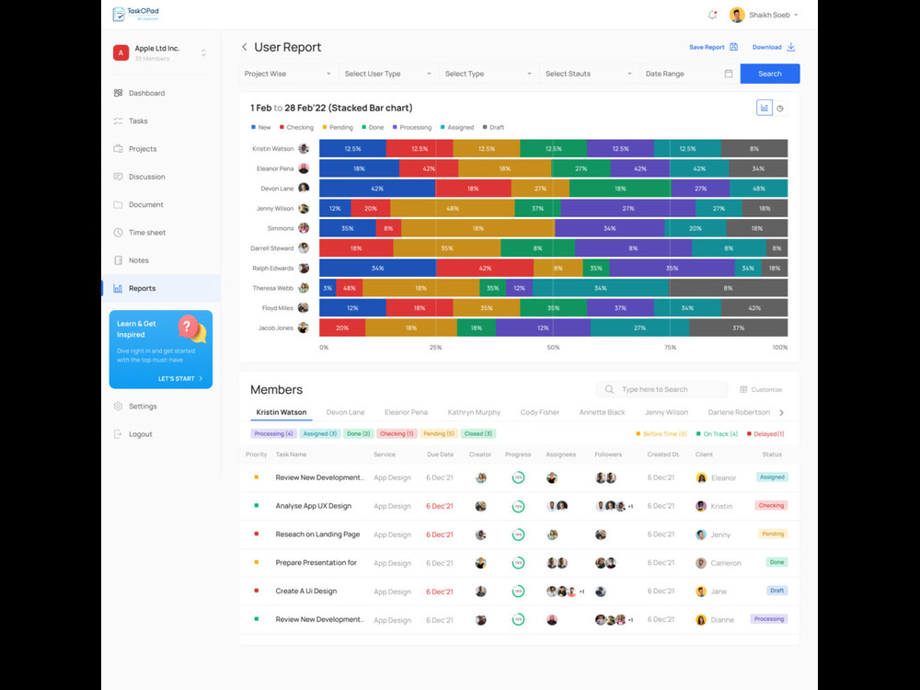This screenshot has height=690, width=920.
Task: Select the Devon Lane member tab
Action: tap(345, 412)
